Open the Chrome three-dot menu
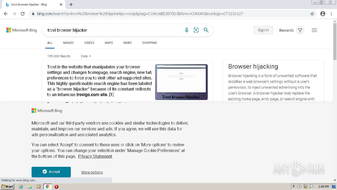The height and width of the screenshot is (190, 337). [x=331, y=14]
